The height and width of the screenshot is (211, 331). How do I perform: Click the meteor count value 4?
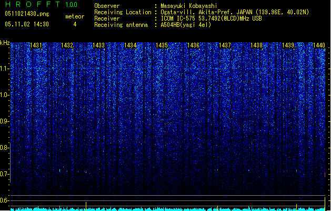pos(75,24)
